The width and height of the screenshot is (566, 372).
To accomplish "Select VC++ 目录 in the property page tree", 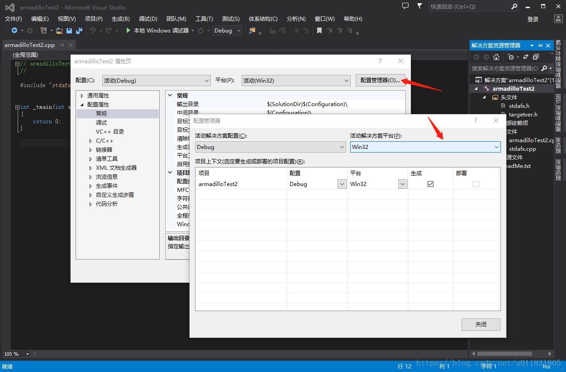I will pyautogui.click(x=110, y=132).
